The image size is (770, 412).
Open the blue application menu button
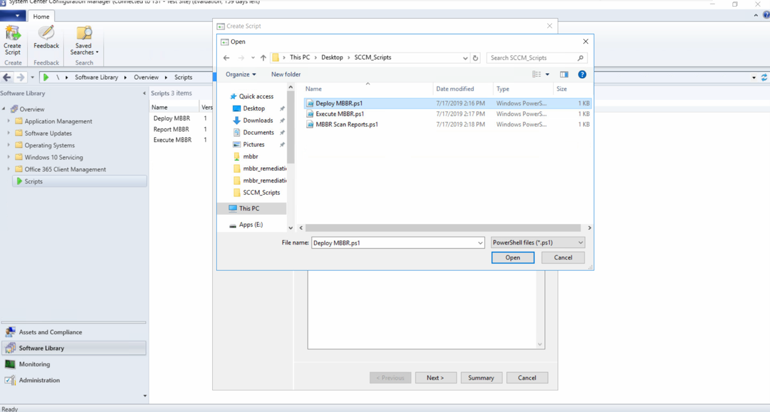pos(12,16)
